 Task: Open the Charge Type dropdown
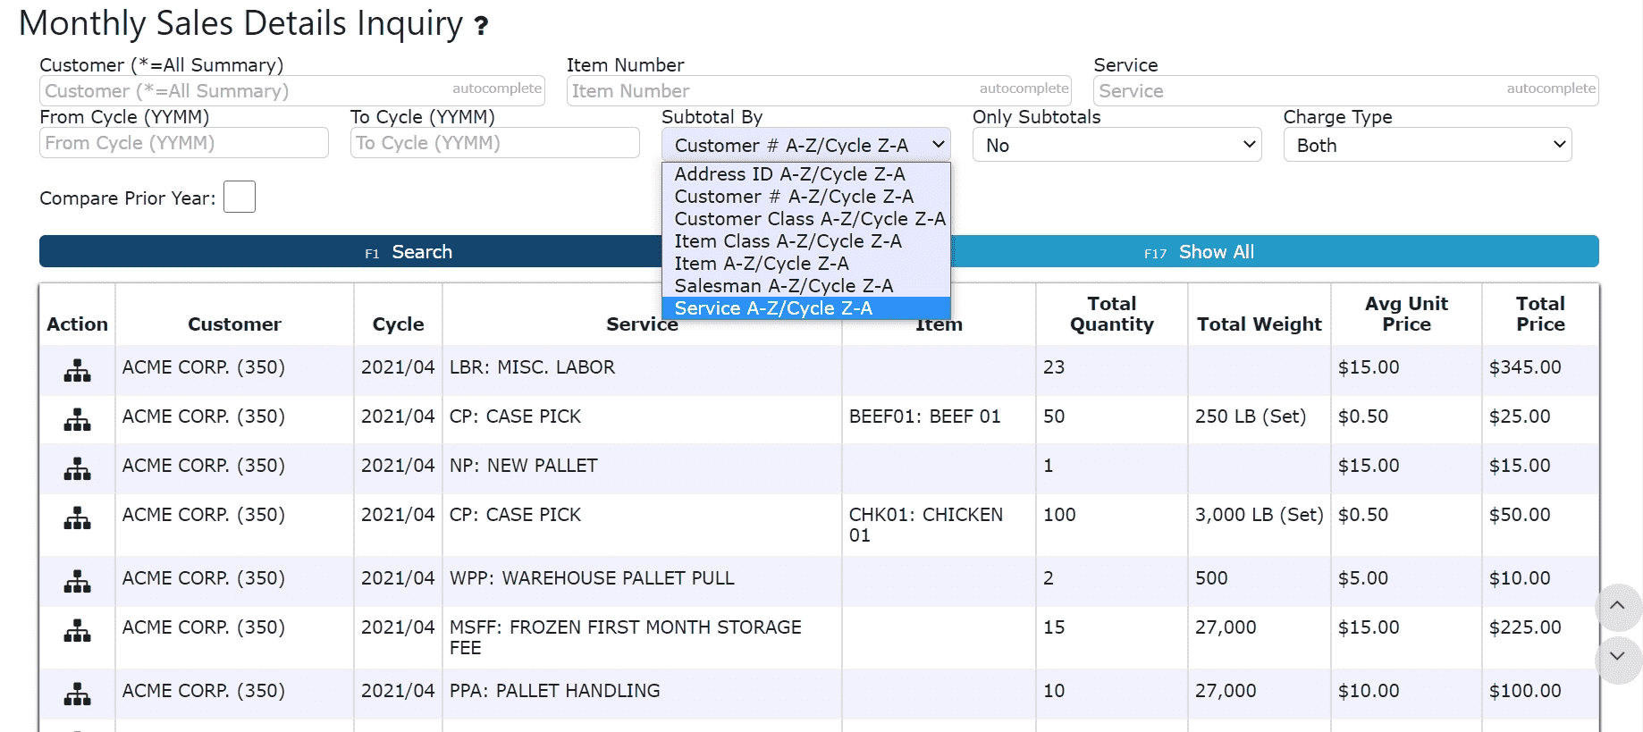1428,145
